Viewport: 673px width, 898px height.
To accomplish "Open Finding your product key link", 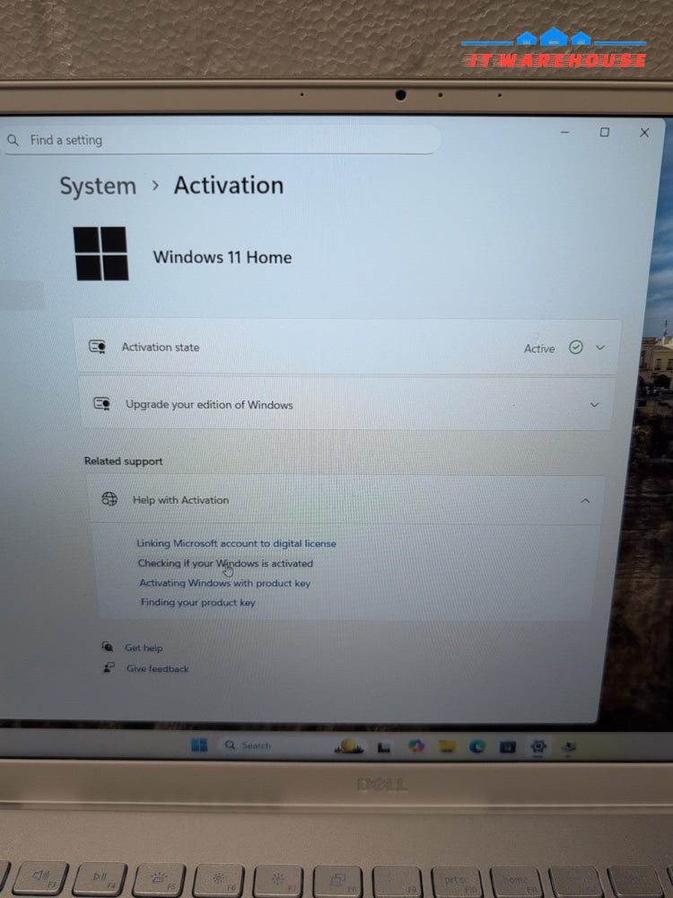I will [x=198, y=602].
